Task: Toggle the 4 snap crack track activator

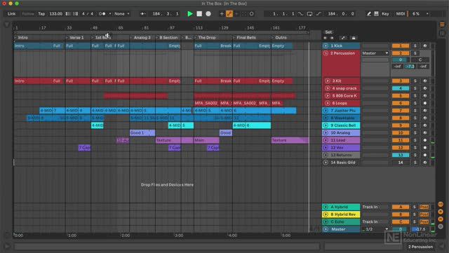Action: (401, 88)
